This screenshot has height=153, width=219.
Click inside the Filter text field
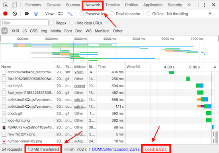tap(25, 23)
